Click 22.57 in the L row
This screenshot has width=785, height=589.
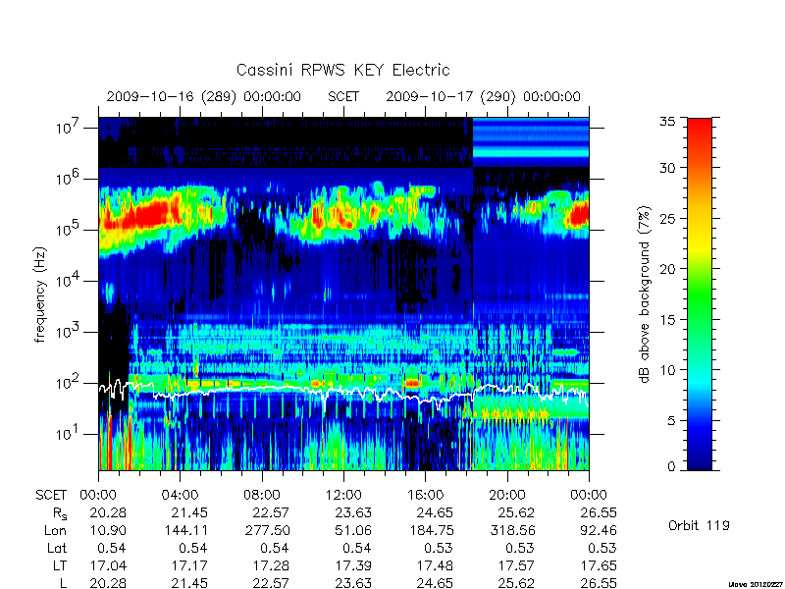tap(272, 583)
